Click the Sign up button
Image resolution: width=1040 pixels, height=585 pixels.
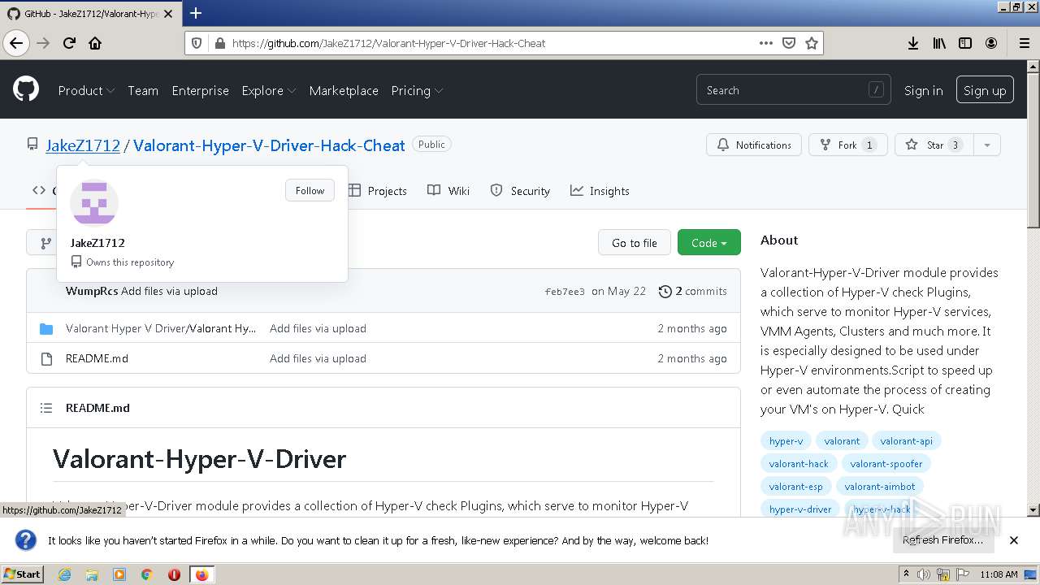985,90
